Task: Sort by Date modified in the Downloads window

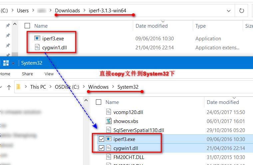Action: click(x=151, y=26)
